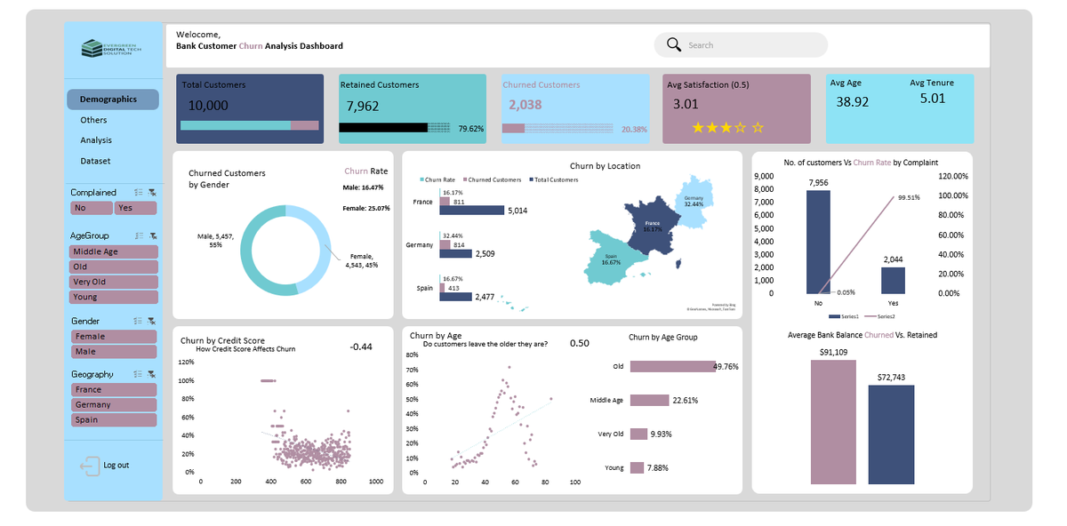Screen dimensions: 1067x526
Task: Select France in Geography slicer
Action: 114,389
